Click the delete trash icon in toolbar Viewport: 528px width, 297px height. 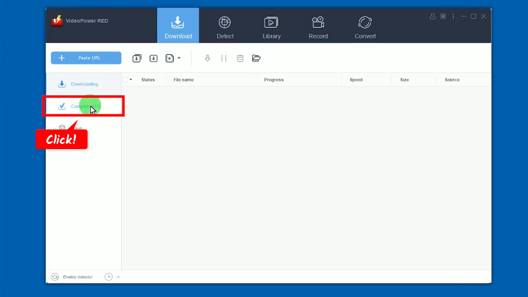point(240,58)
